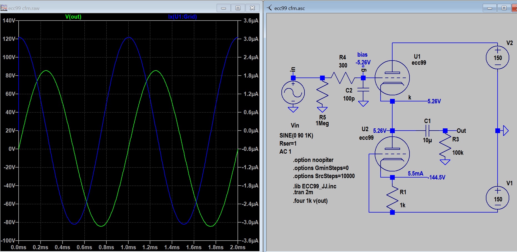This screenshot has width=517, height=252.
Task: Click the Vin sine voltage source symbol
Action: (293, 93)
